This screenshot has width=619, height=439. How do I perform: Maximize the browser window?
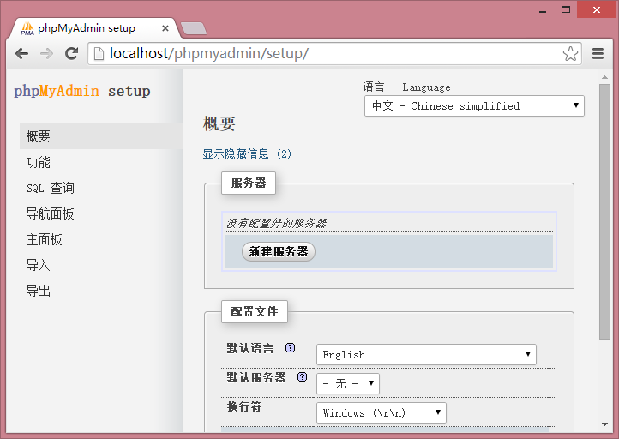click(x=566, y=10)
